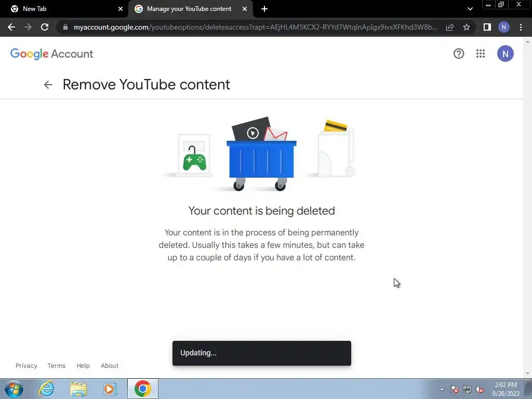
Task: Click the muted volume tray icon
Action: pyautogui.click(x=480, y=389)
